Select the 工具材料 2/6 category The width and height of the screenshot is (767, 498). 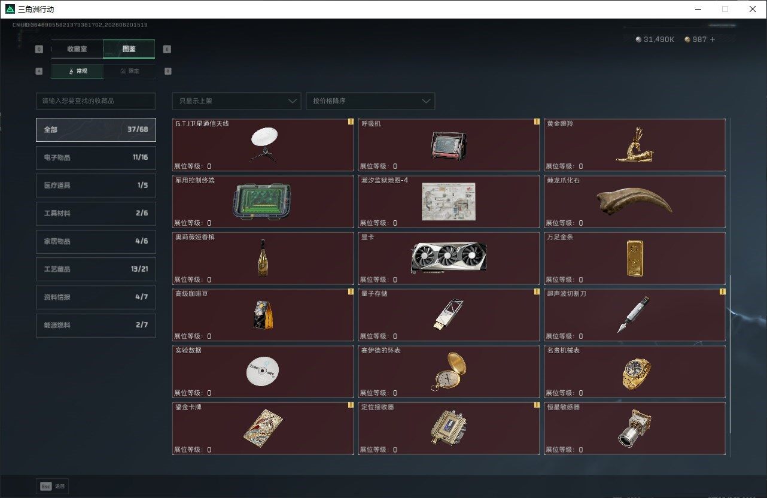96,213
